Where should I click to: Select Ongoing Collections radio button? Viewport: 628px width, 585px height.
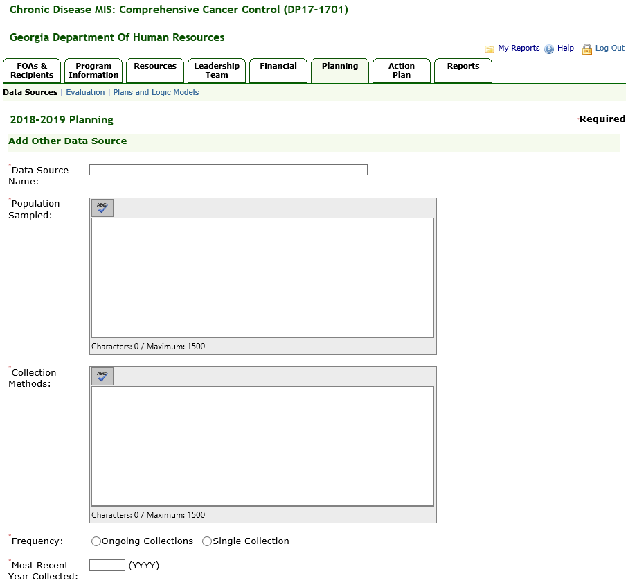coord(96,541)
